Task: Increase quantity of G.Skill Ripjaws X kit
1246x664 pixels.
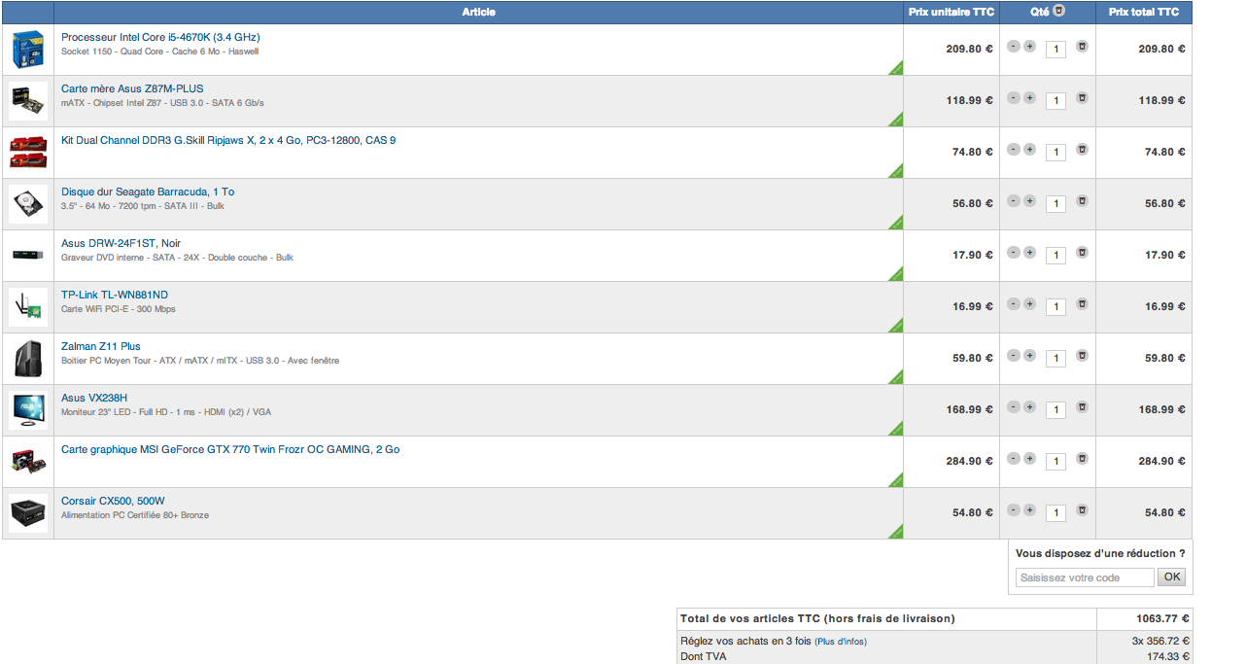Action: [1029, 150]
